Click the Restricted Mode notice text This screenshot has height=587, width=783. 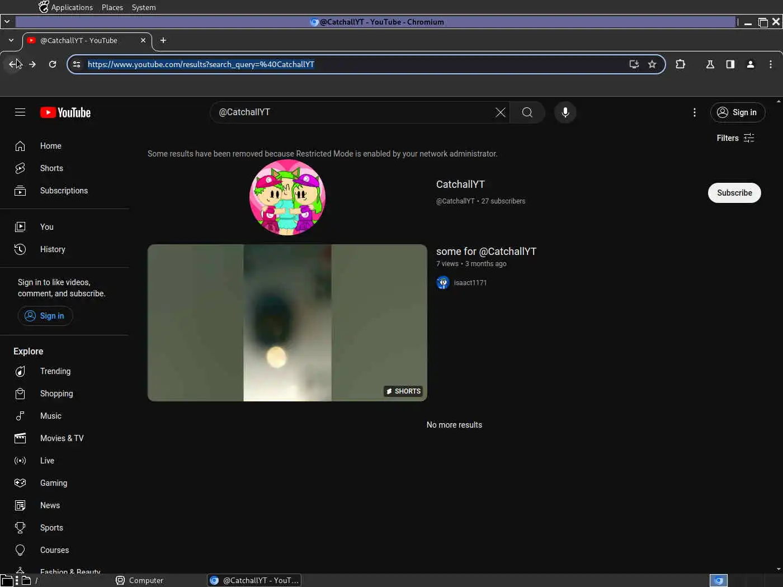click(x=322, y=154)
